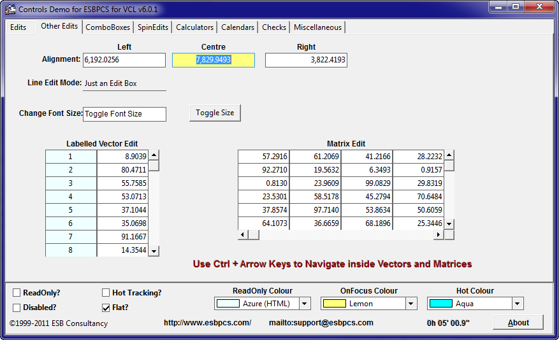Click the vector edit scroll down arrow
The height and width of the screenshot is (340, 559).
coord(154,251)
